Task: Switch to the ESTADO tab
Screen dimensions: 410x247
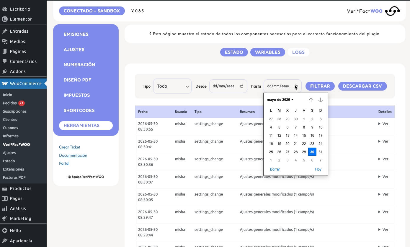Action: [234, 52]
